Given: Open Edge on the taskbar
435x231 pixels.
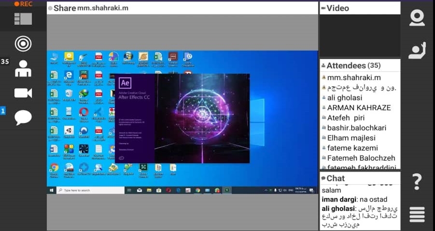Looking at the screenshot, I should [x=178, y=190].
